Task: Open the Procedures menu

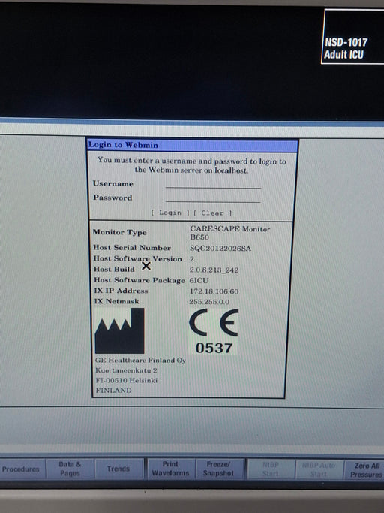Action: tap(21, 469)
